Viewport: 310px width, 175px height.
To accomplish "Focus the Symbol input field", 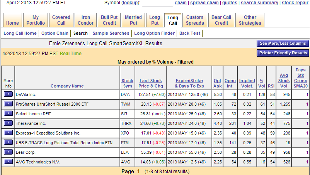I will coord(157,3).
